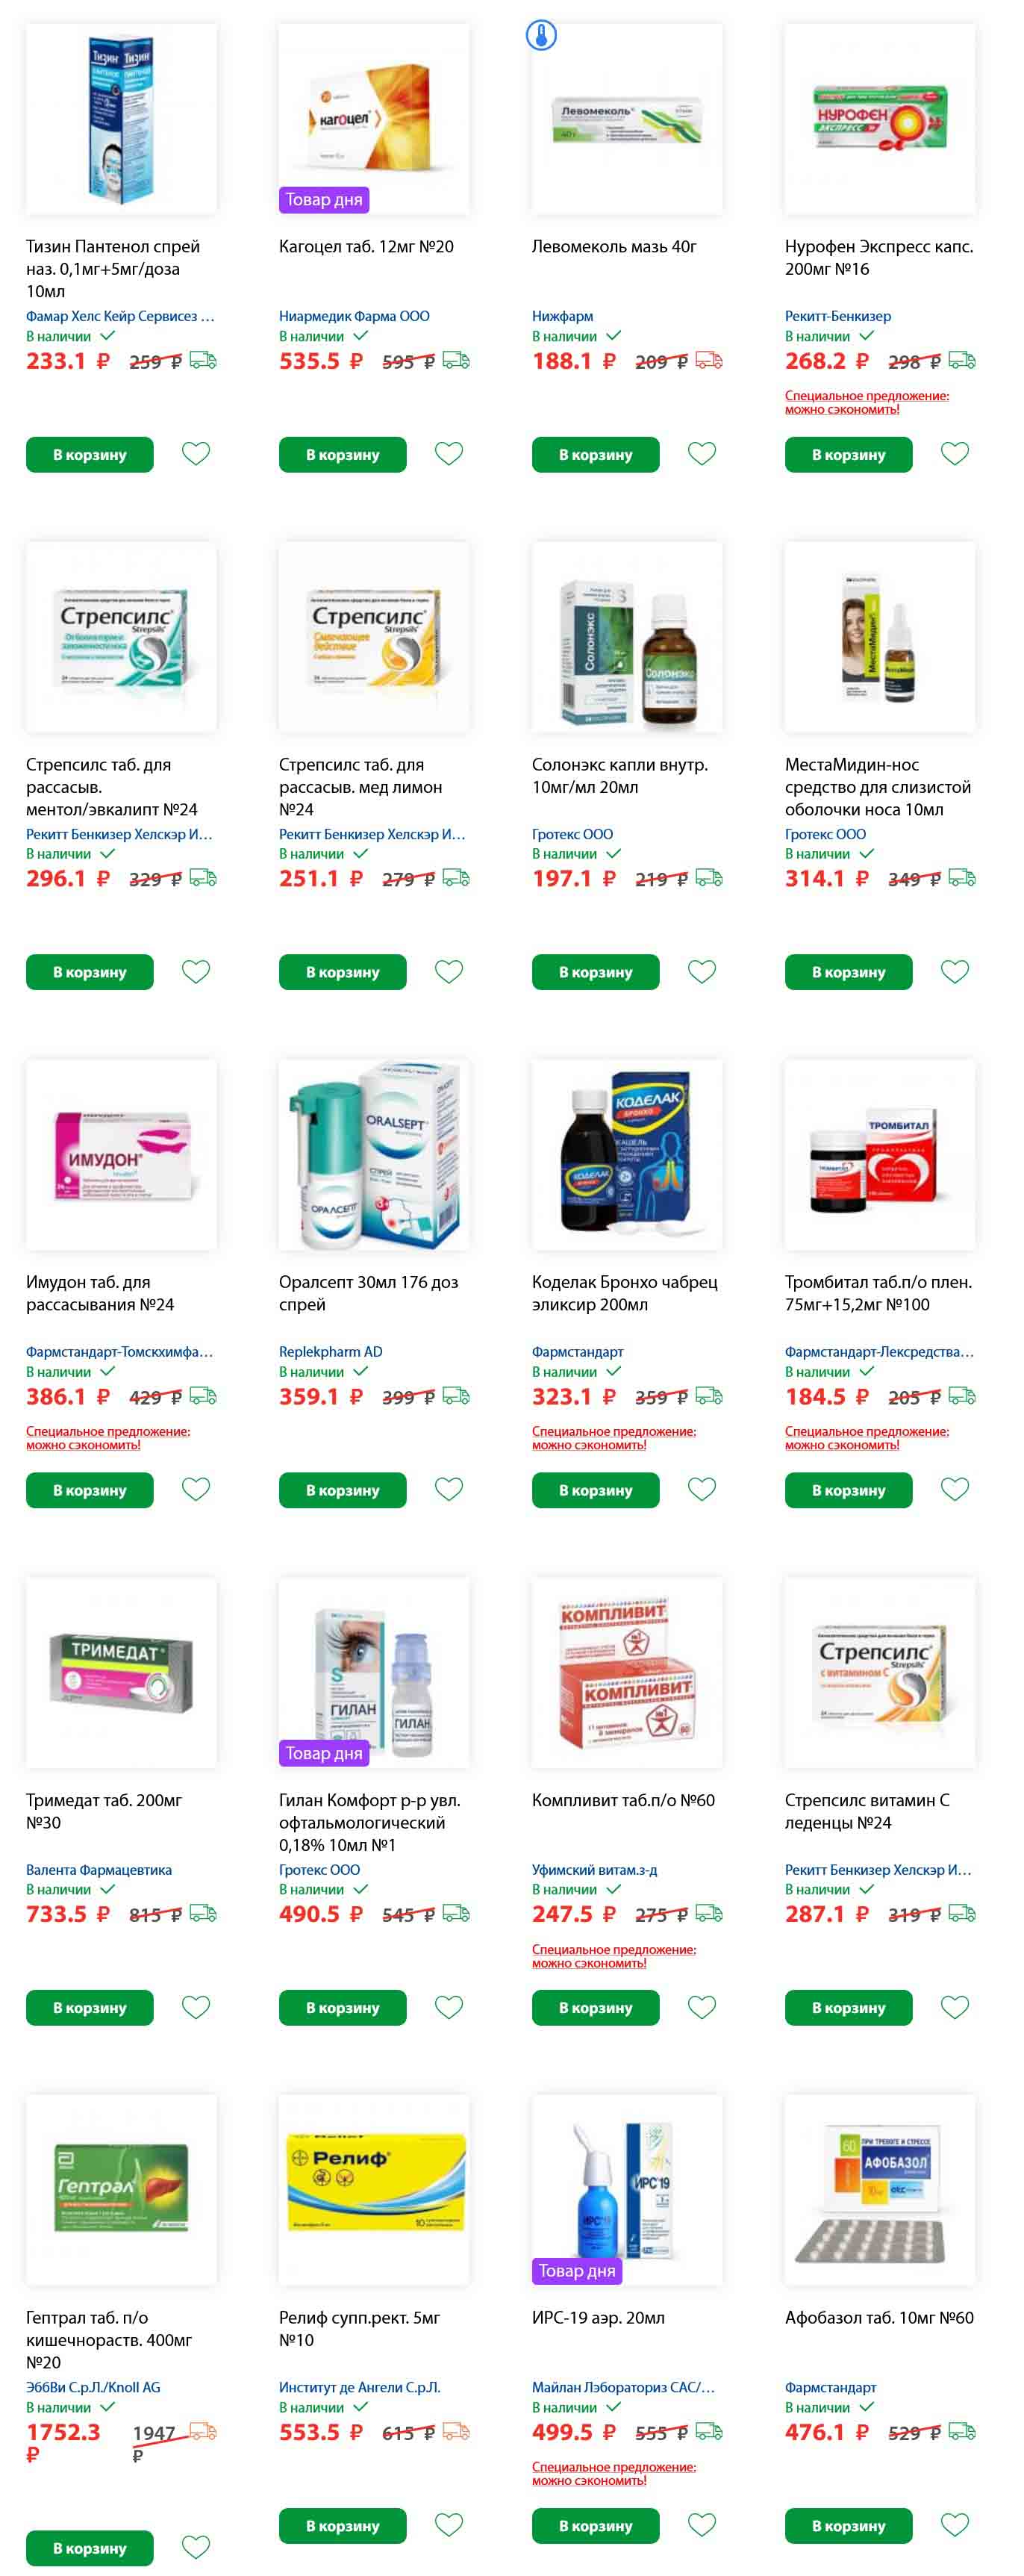Click heart icon for Солонэкс капли
The width and height of the screenshot is (1024, 2576).
coord(702,971)
